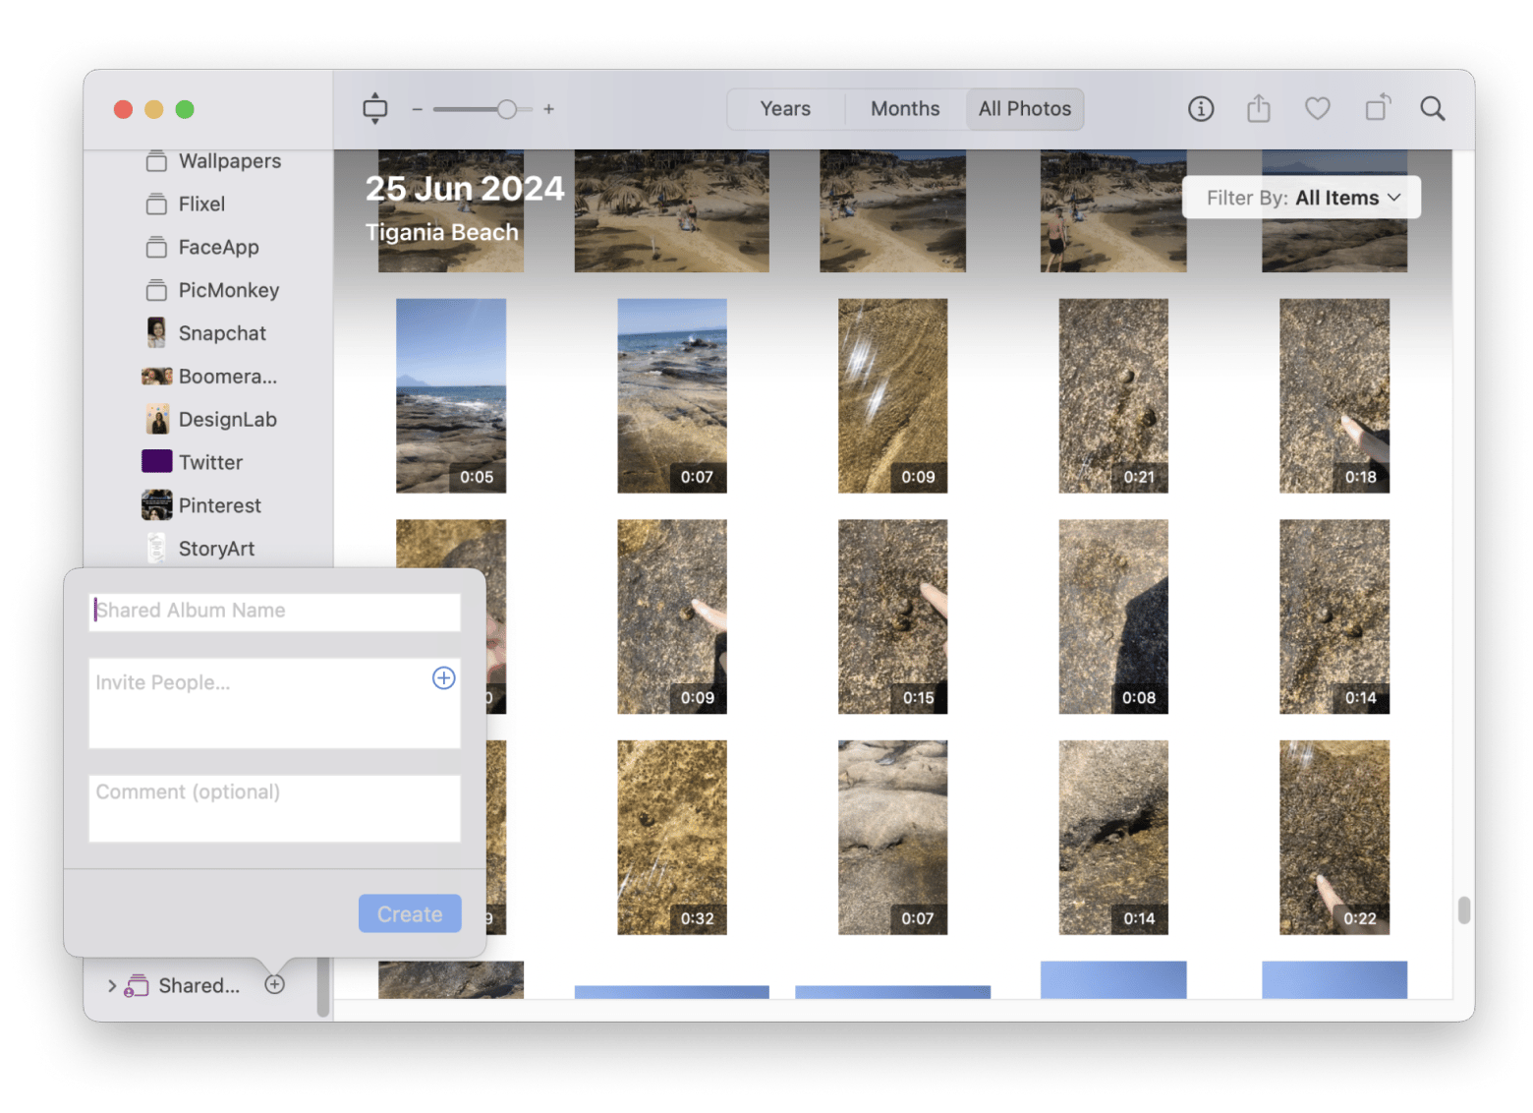Click the zoom out minus button
The image size is (1533, 1113).
pyautogui.click(x=417, y=109)
